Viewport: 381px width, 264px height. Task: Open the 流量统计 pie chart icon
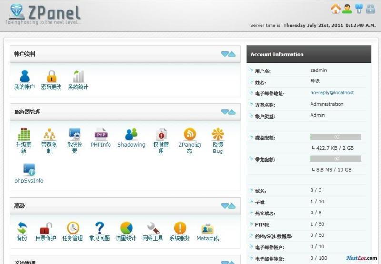point(126,228)
